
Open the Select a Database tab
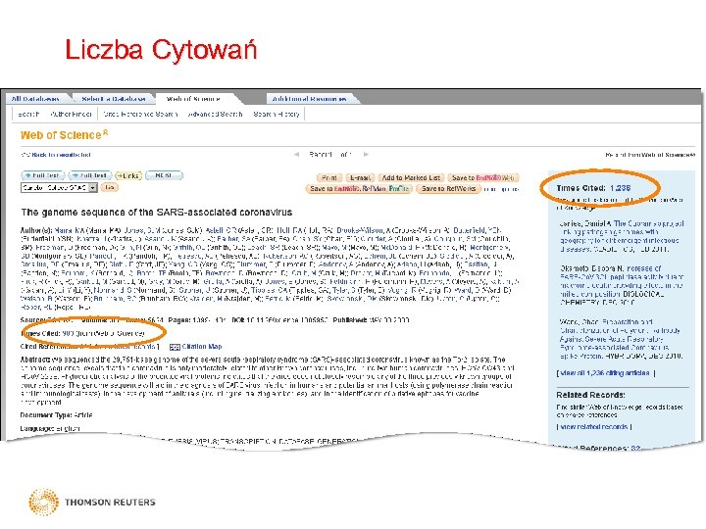click(114, 99)
